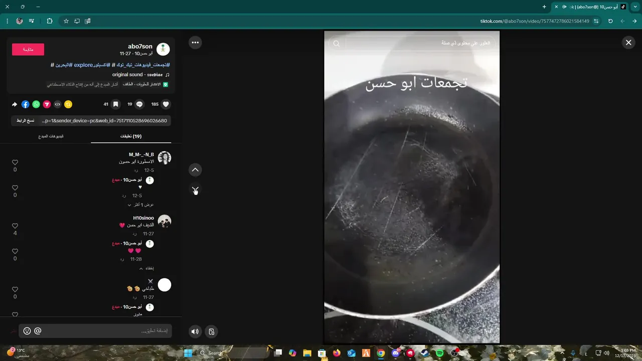642x361 pixels.
Task: Open the browser media control icon
Action: [32, 21]
